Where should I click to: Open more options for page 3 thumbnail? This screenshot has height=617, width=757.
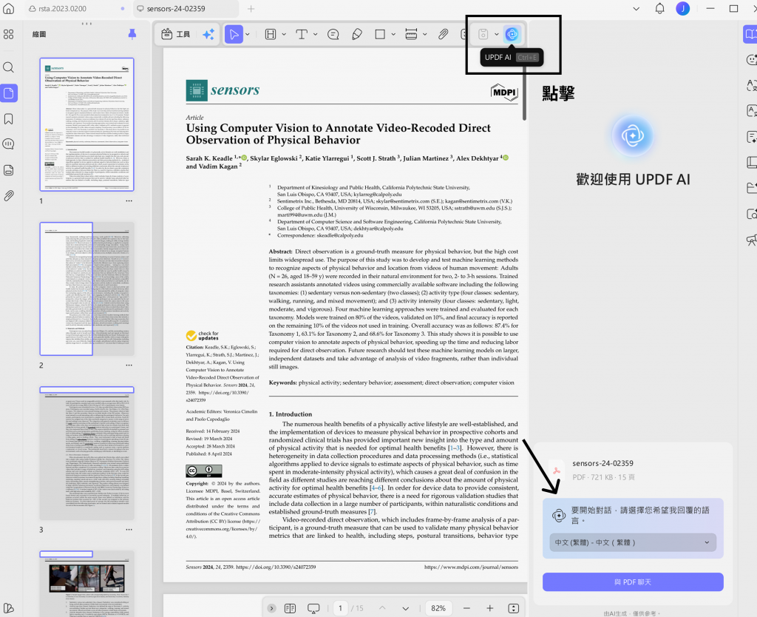(x=129, y=530)
